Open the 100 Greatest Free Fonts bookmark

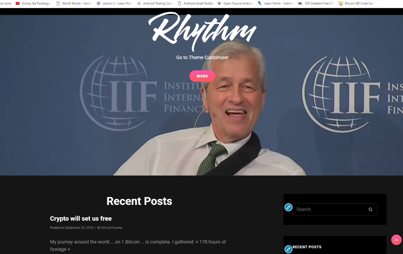coord(316,3)
